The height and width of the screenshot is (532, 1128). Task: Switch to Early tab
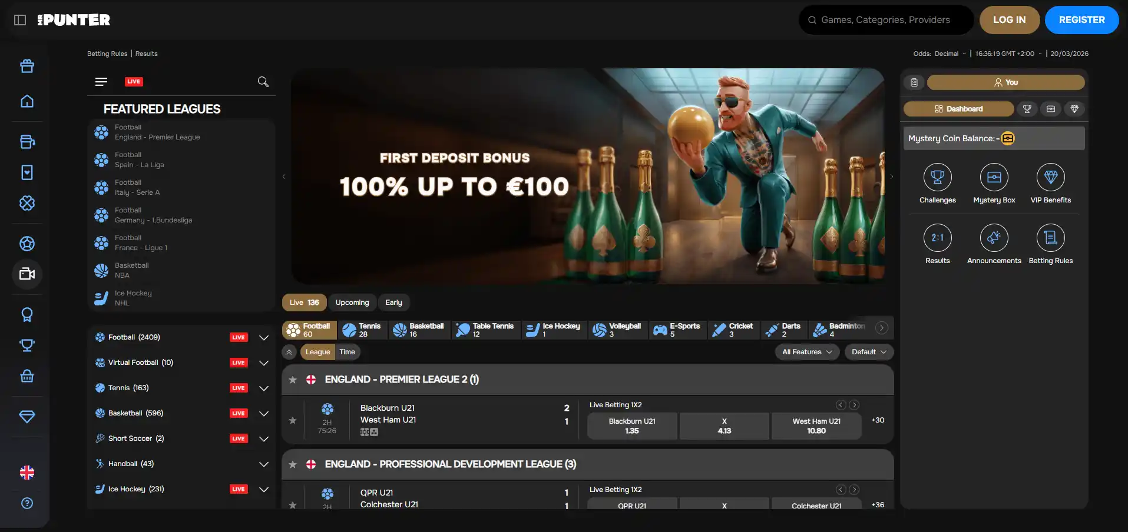393,302
